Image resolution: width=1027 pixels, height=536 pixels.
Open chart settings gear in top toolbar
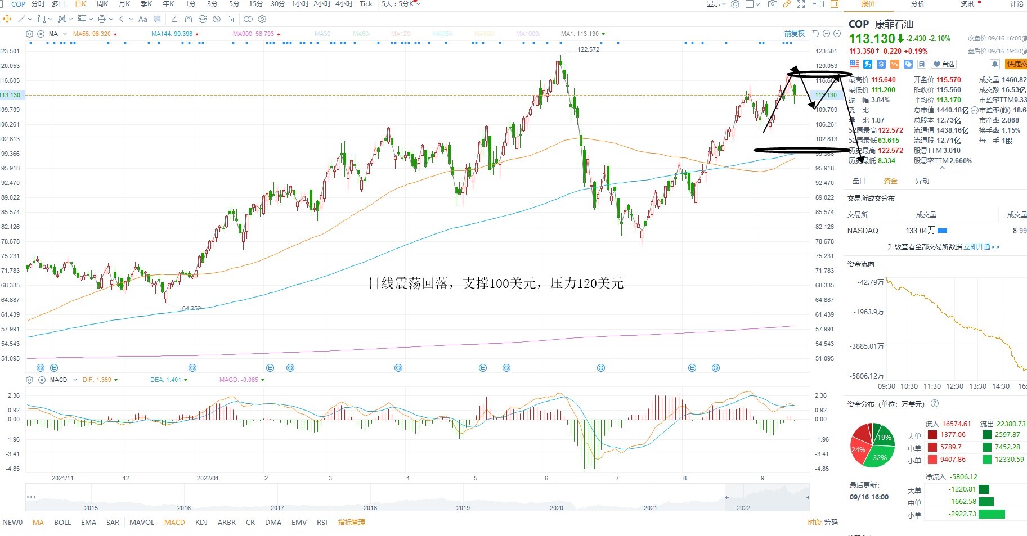click(x=735, y=4)
